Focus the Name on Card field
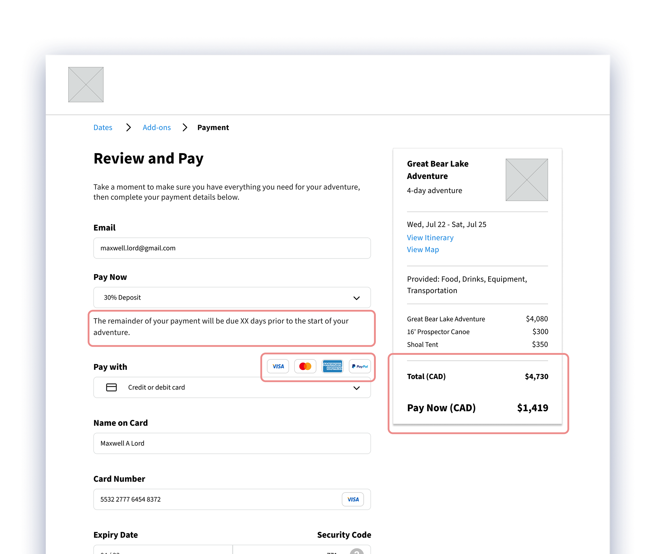 point(232,444)
